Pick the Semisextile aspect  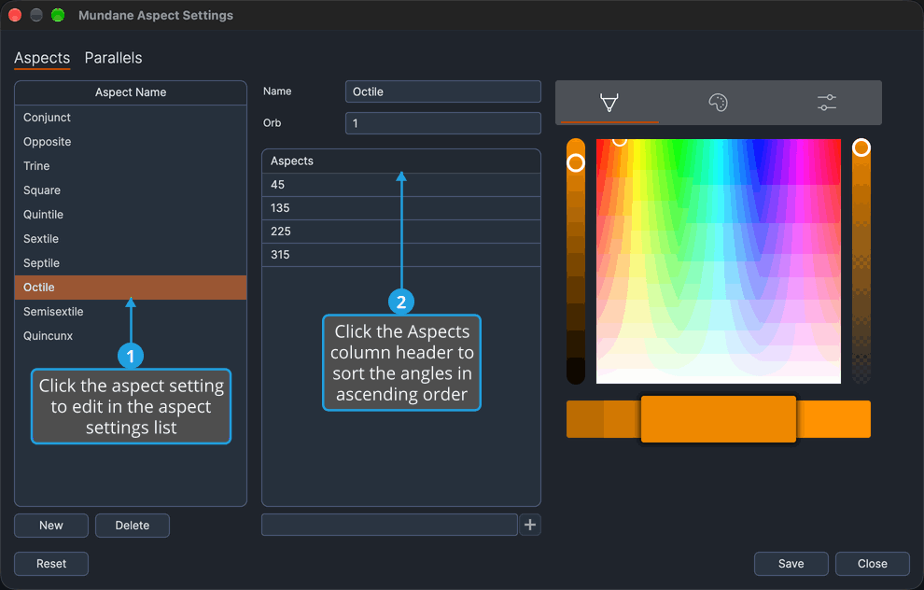(131, 311)
